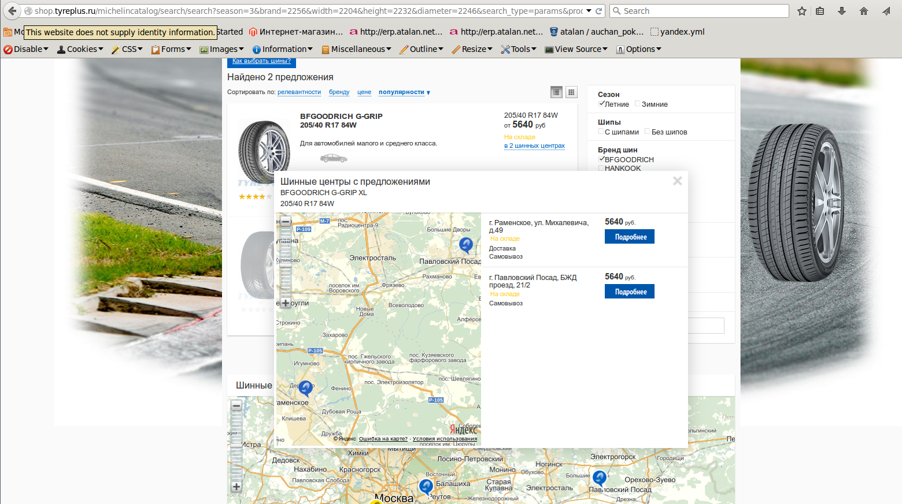This screenshot has height=504, width=902.
Task: Click the bottom map zoom slider track
Action: tap(236, 446)
